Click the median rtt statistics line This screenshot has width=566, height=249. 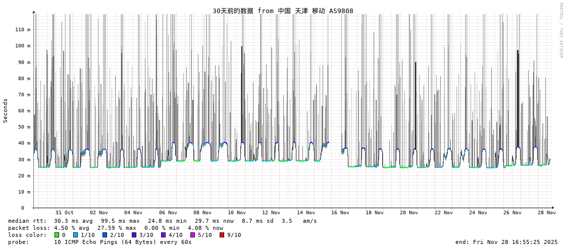click(x=163, y=221)
